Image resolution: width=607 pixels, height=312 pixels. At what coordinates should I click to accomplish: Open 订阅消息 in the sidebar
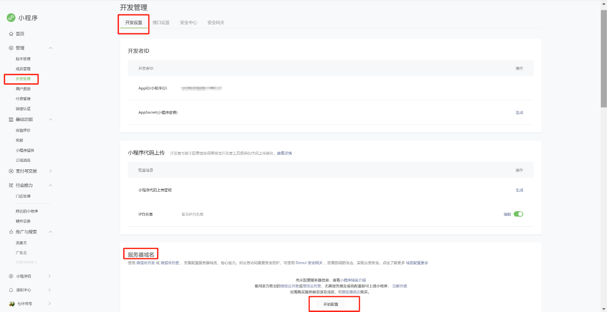[x=23, y=160]
